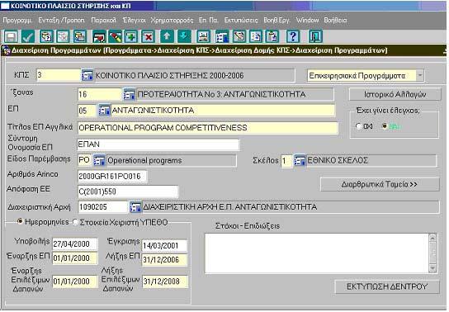Click the Τίτλος ΕΠ Αγγλικά field
449x312 pixels.
(208, 128)
